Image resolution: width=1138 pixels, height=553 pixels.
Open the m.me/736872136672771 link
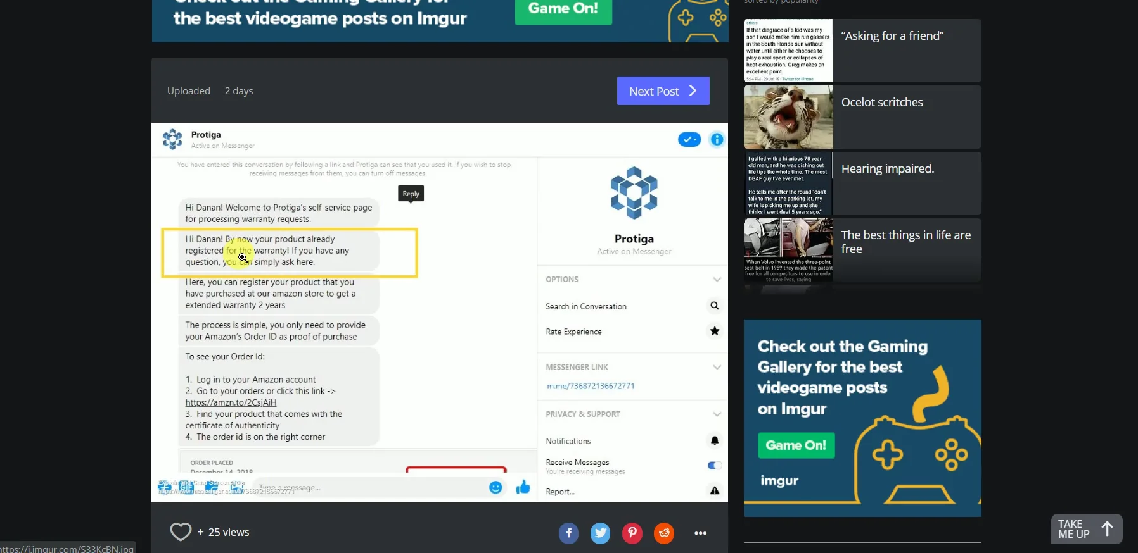[591, 386]
